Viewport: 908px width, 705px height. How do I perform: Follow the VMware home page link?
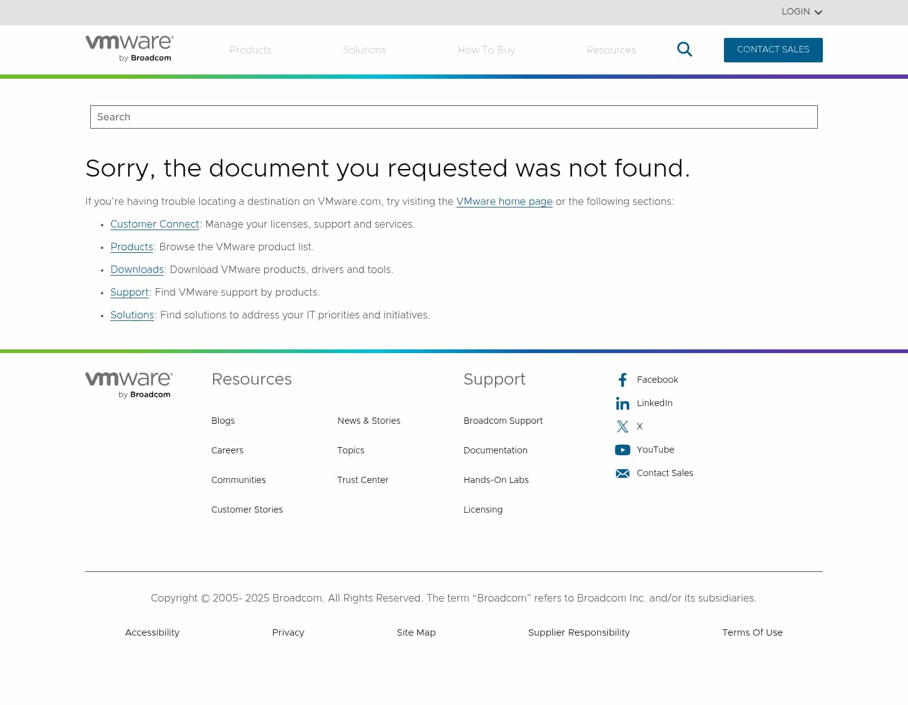point(504,202)
